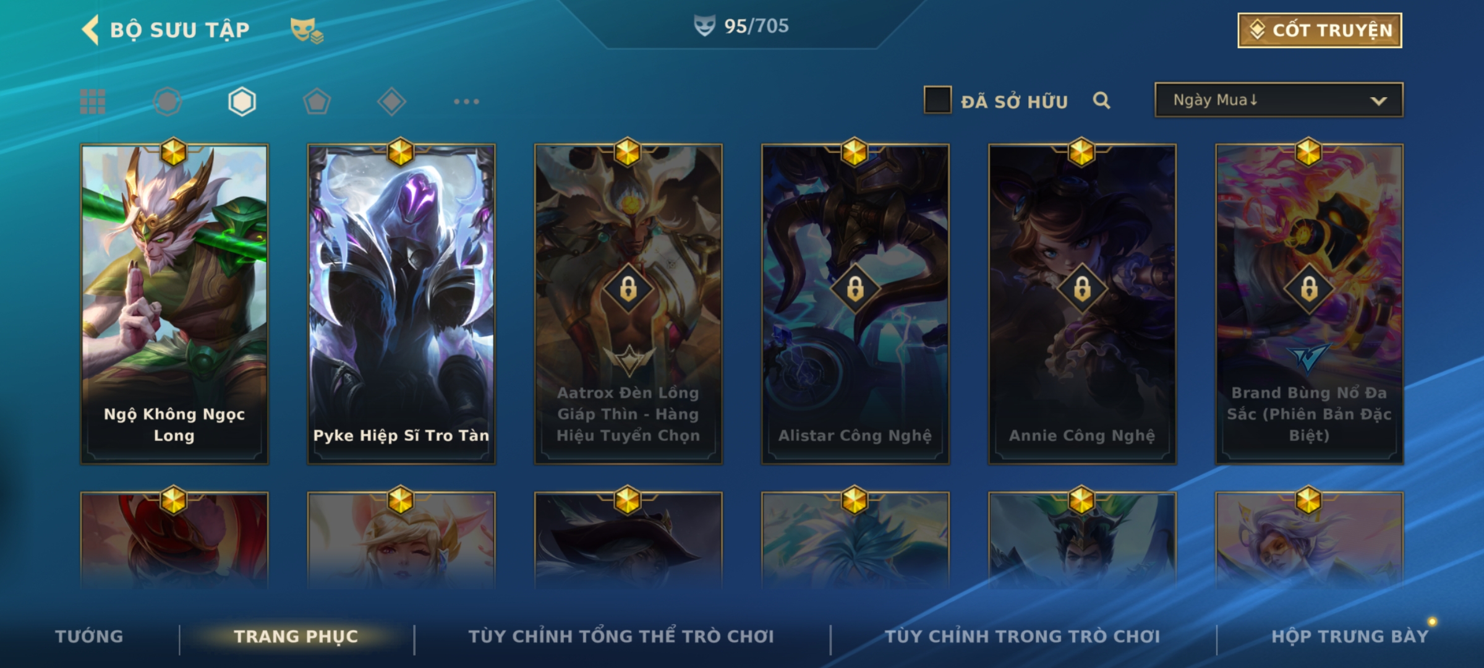
Task: Open Tùy Chỉnh Trong Trò Chơi tab
Action: click(x=1022, y=636)
